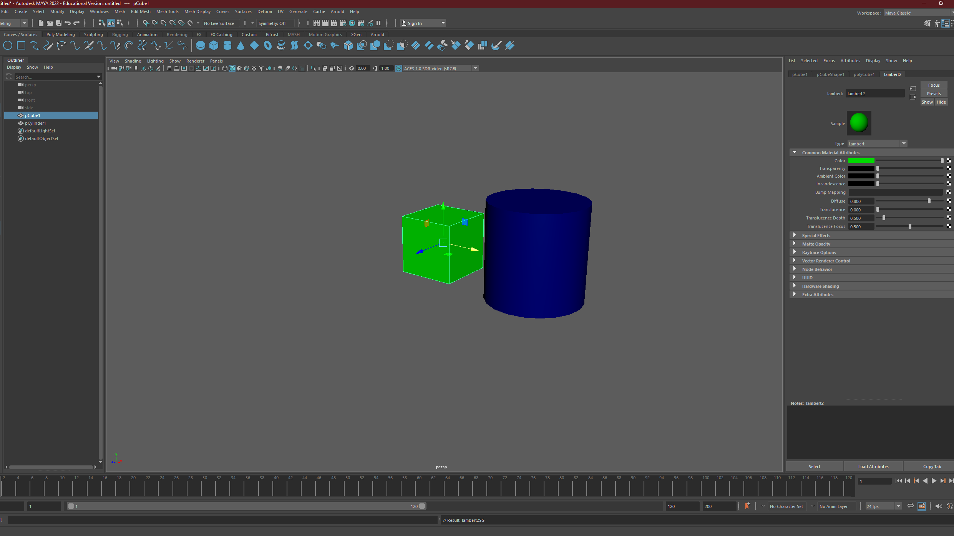Open the viewport Shading menu
The width and height of the screenshot is (954, 536).
point(133,61)
